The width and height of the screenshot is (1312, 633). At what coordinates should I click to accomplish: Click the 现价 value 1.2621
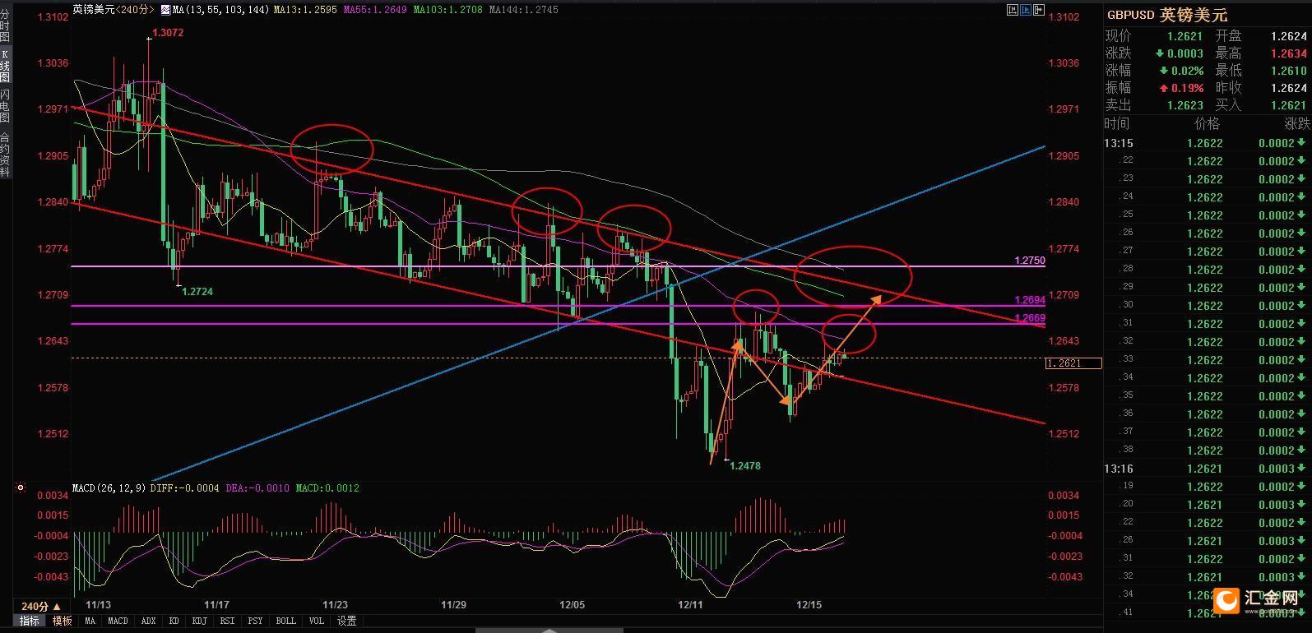[x=1185, y=36]
